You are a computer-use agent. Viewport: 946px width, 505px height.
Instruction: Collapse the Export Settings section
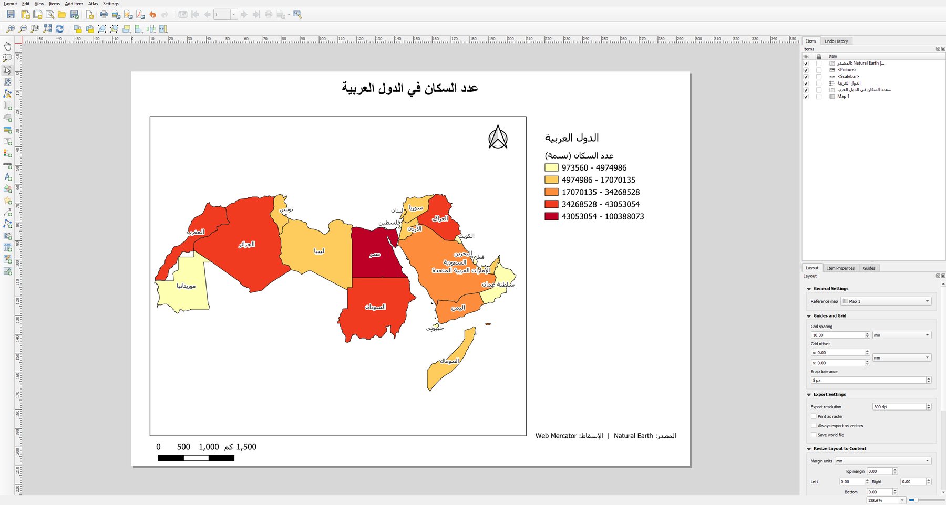(x=809, y=395)
